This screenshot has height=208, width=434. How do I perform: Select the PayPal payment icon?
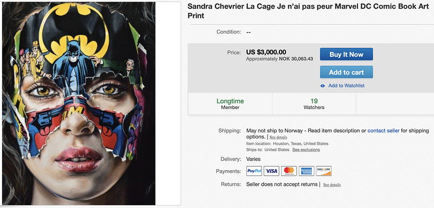(254, 171)
